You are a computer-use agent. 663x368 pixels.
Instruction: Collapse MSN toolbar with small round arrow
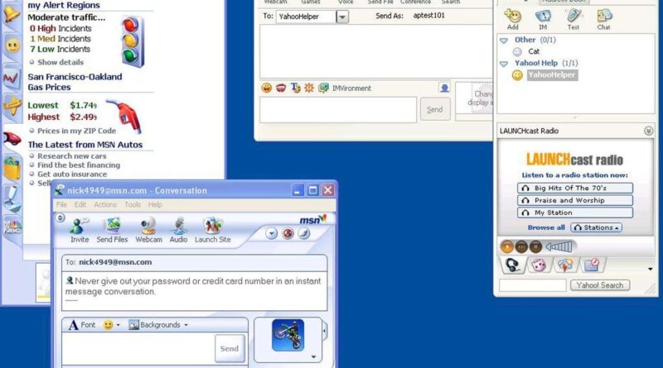60,217
